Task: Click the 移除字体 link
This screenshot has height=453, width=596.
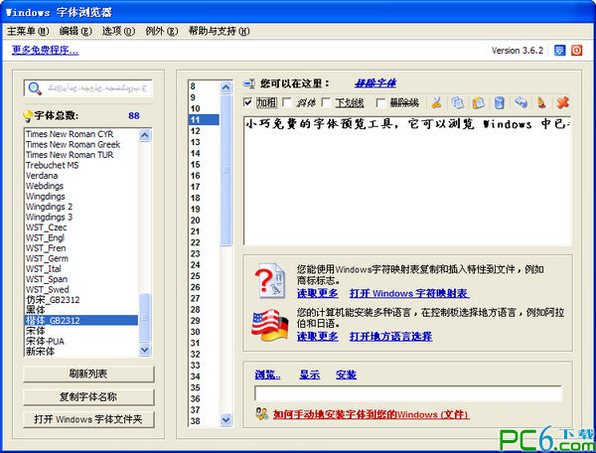Action: pyautogui.click(x=375, y=83)
